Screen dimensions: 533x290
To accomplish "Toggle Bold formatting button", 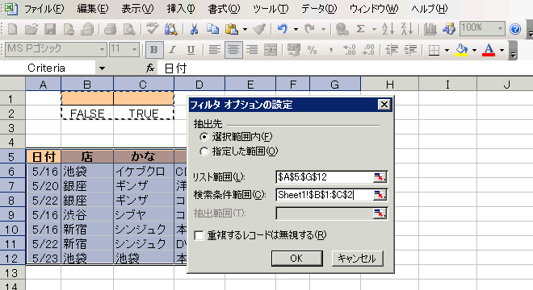I will [x=153, y=50].
